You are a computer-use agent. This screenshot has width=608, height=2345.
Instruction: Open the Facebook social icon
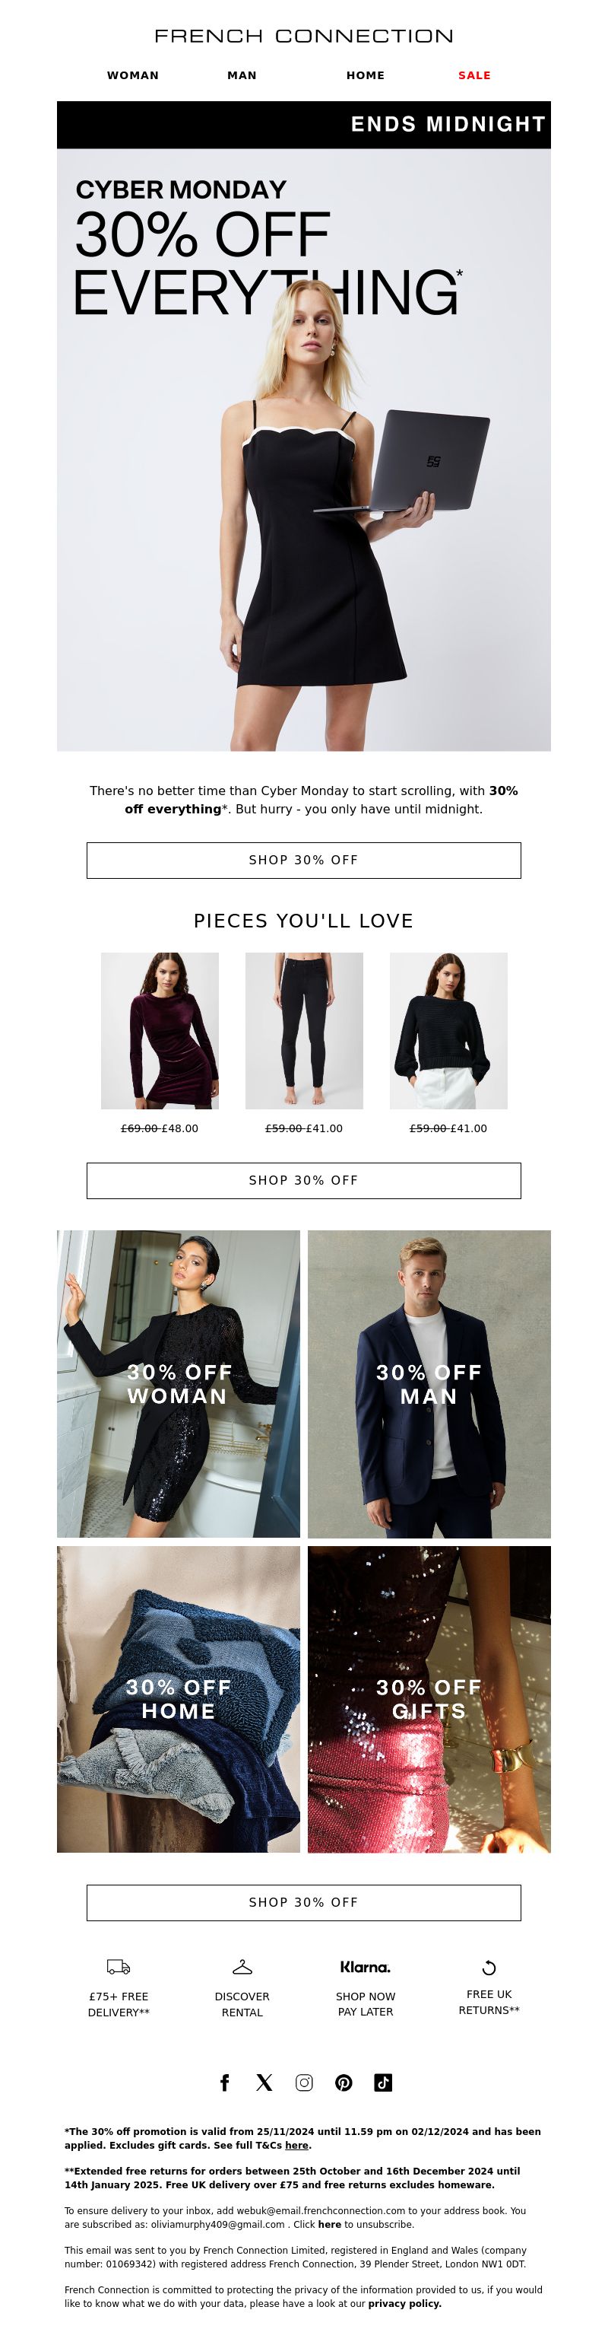click(x=224, y=2082)
